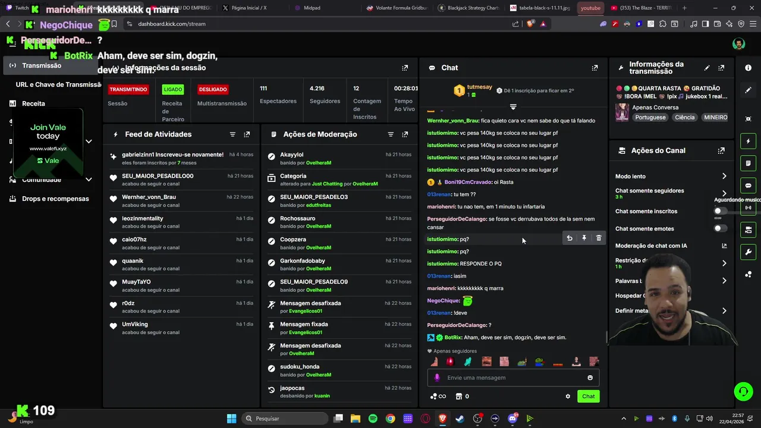Toggle the notes widget in right sidebar
761x428 pixels.
[x=749, y=163]
